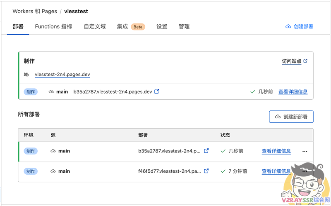Viewport: 331px width, 206px height.
Task: Click cloud upload icon in 创建部署 link
Action: [288, 26]
